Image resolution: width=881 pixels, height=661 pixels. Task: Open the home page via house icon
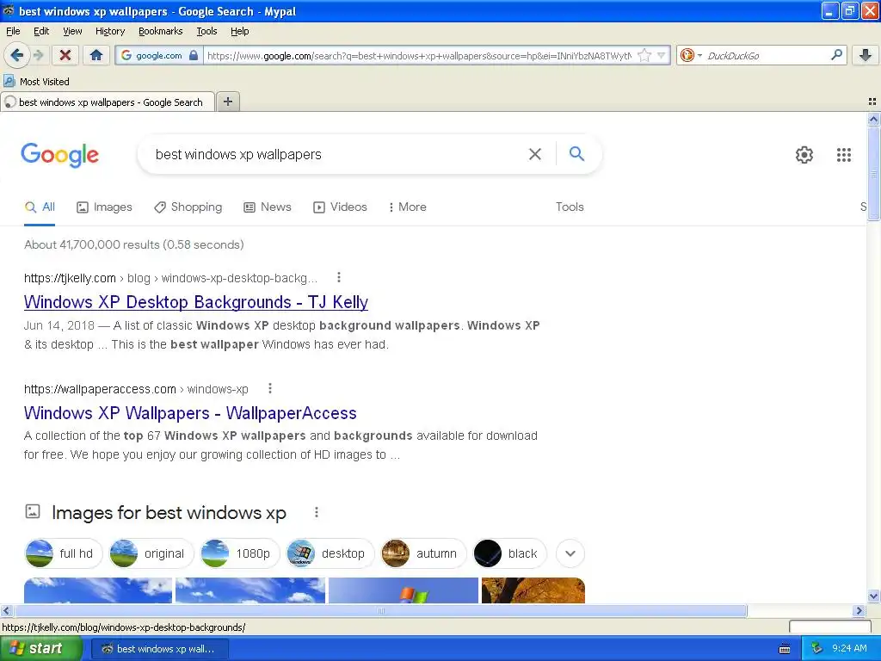[96, 55]
